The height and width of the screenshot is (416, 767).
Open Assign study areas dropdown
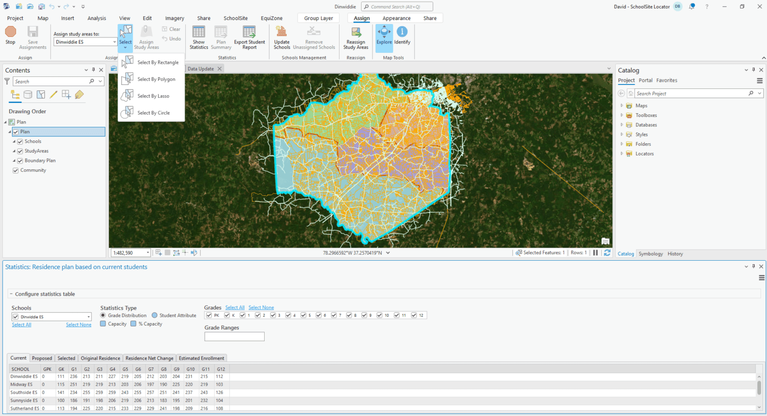(114, 42)
